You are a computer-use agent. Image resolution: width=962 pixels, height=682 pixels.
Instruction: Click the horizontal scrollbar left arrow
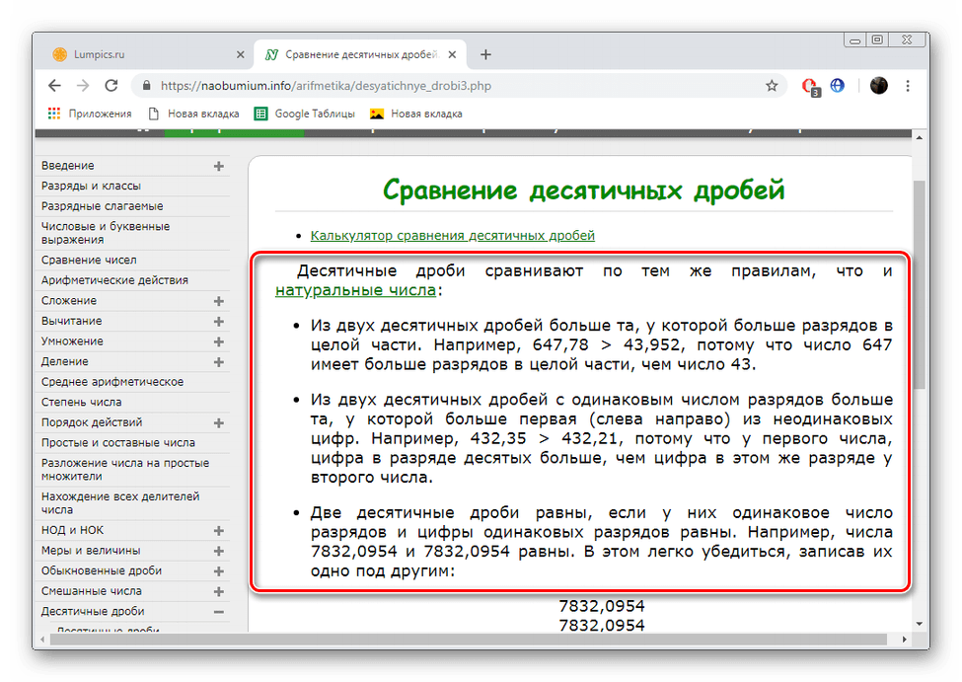pyautogui.click(x=41, y=639)
